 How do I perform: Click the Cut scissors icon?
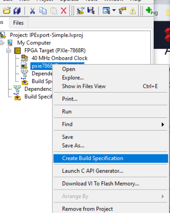32,11
